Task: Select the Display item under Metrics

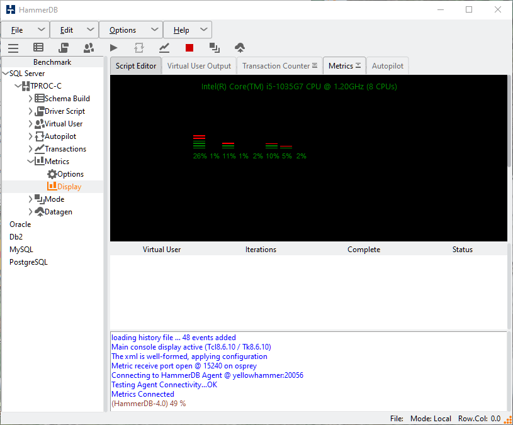Action: coord(69,187)
